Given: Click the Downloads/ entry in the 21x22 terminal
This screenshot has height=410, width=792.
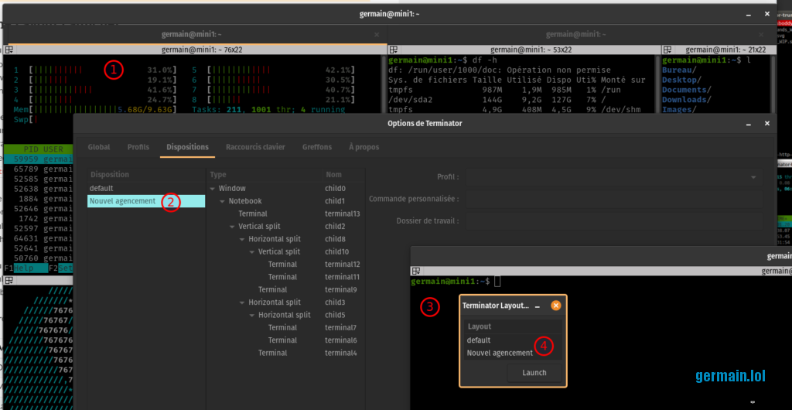Looking at the screenshot, I should pos(685,100).
